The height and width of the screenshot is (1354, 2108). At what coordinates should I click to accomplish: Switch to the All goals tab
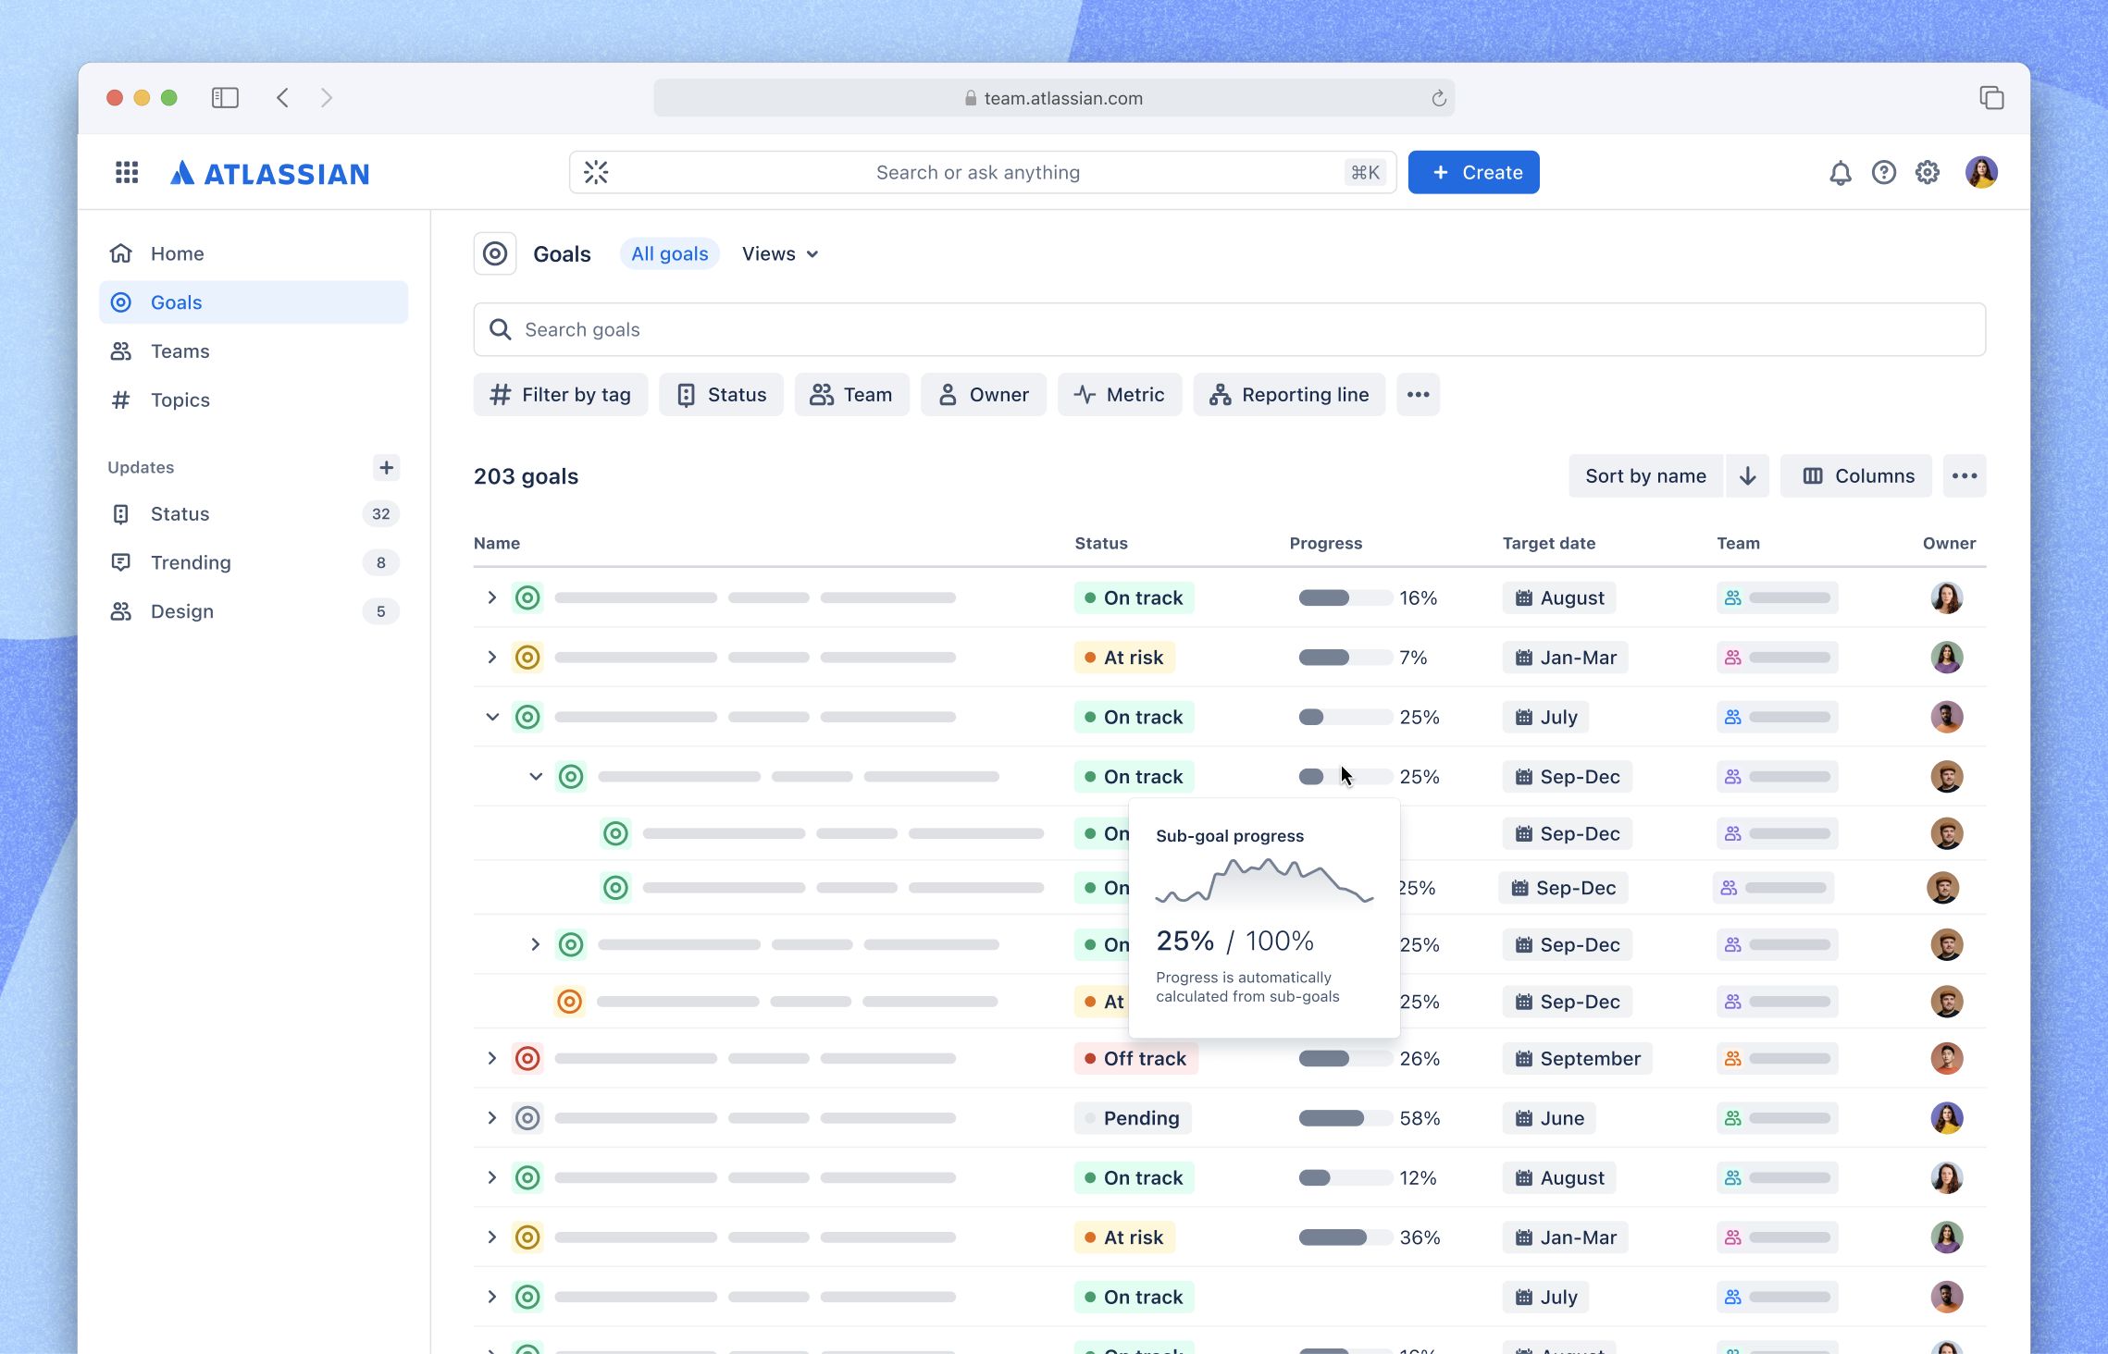pyautogui.click(x=669, y=253)
